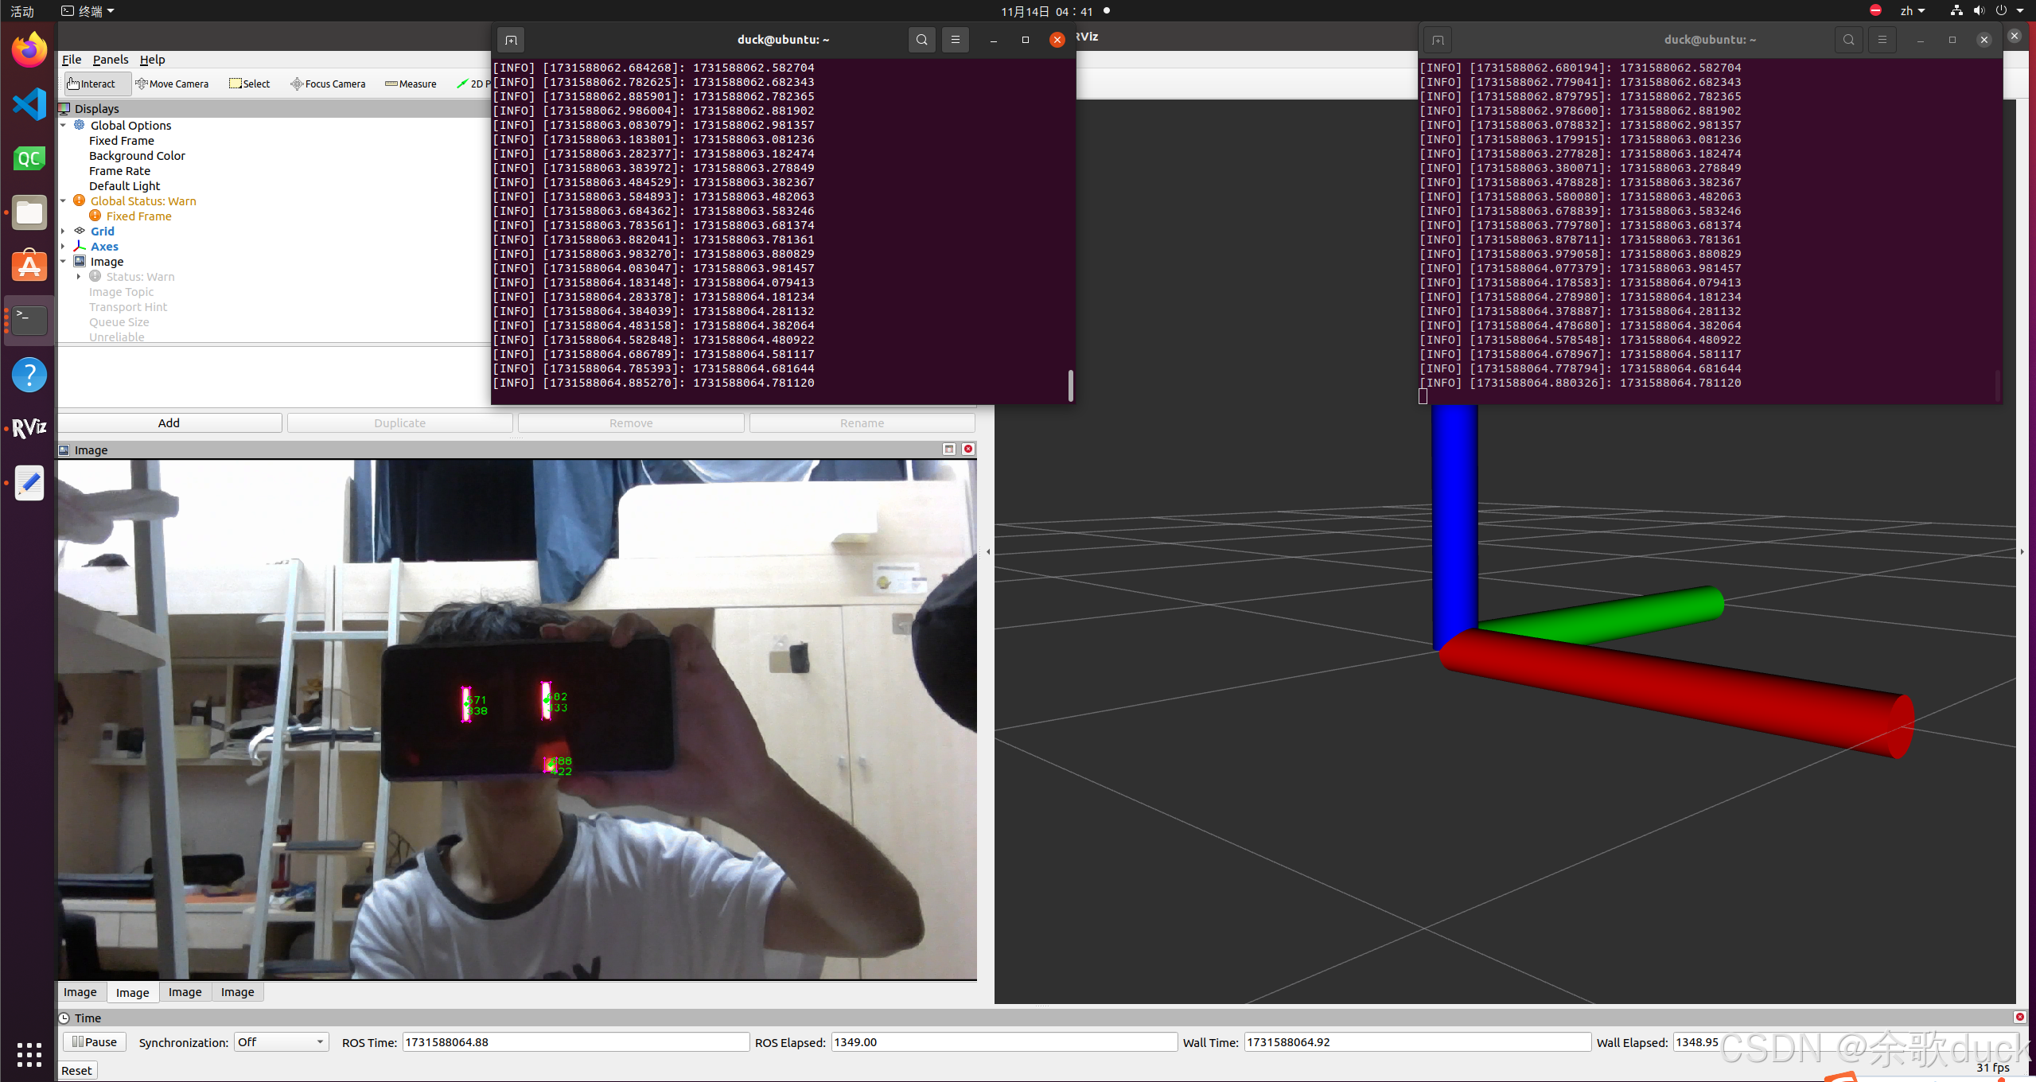This screenshot has height=1082, width=2036.
Task: Float the Image panel
Action: point(949,450)
